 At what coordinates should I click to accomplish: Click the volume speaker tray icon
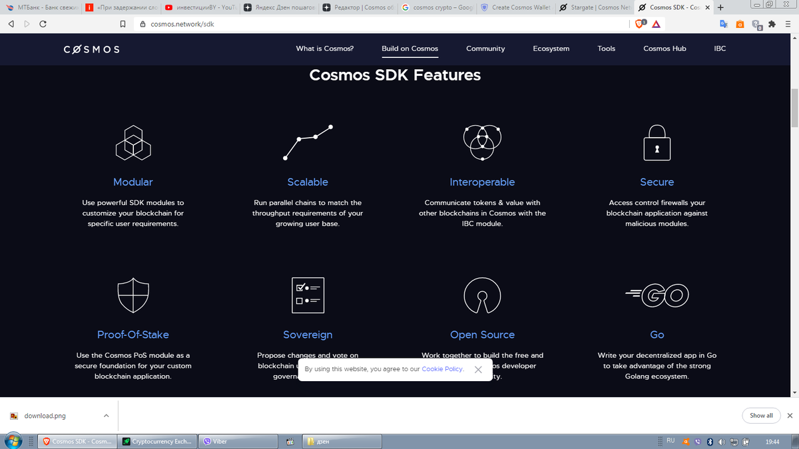[720, 441]
